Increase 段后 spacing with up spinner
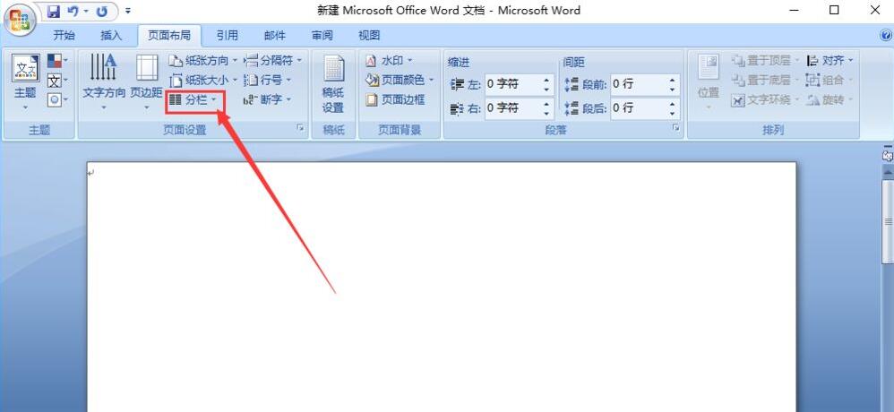Viewport: 894px width, 412px height. click(x=674, y=104)
